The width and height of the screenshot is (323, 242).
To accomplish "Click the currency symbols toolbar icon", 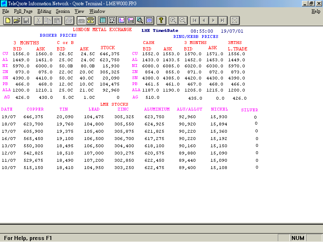I will click(112, 21).
